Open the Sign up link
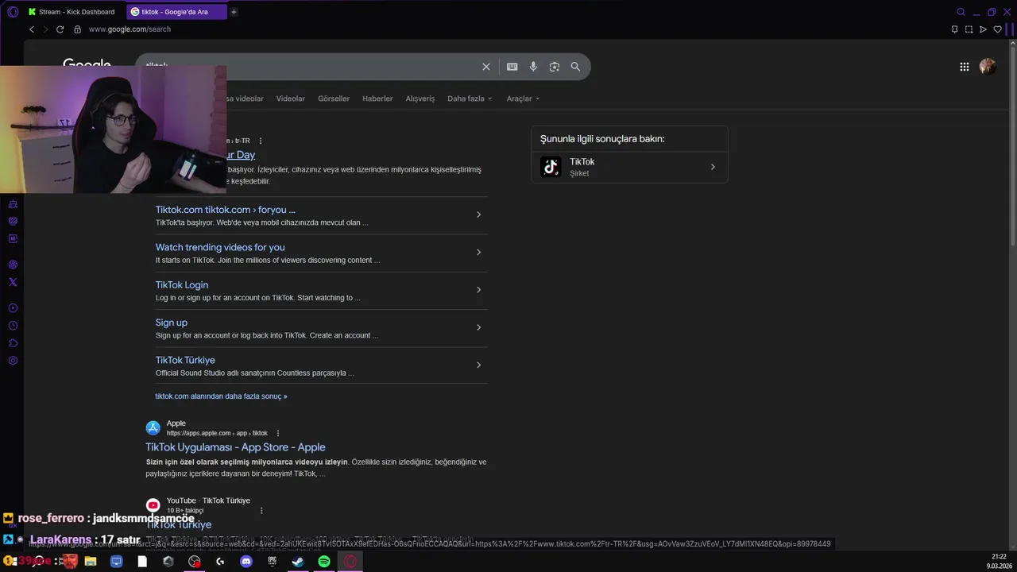Screen dimensions: 1017x572 (x=172, y=323)
